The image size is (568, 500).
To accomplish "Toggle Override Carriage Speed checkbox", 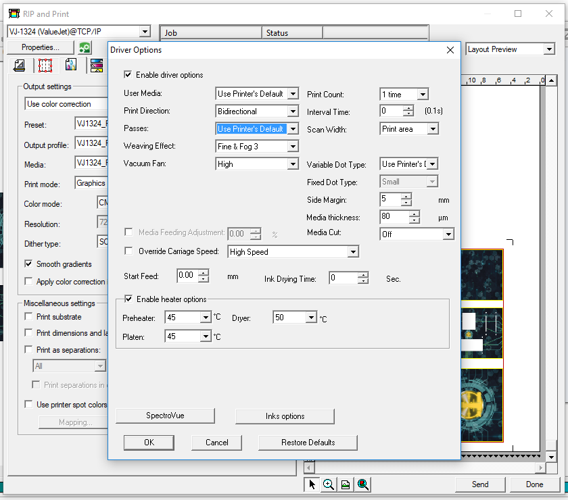I will click(128, 251).
